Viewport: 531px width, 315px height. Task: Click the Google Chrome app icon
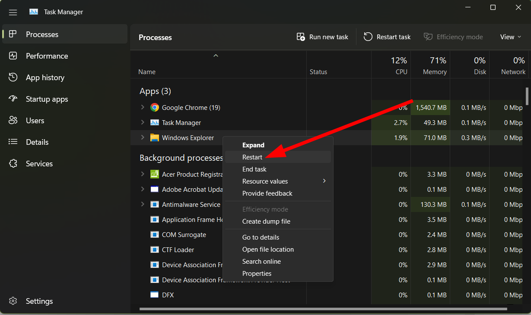point(155,108)
